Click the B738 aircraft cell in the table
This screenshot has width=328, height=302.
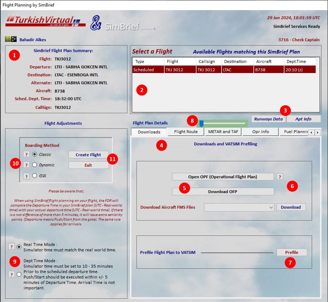coord(269,70)
